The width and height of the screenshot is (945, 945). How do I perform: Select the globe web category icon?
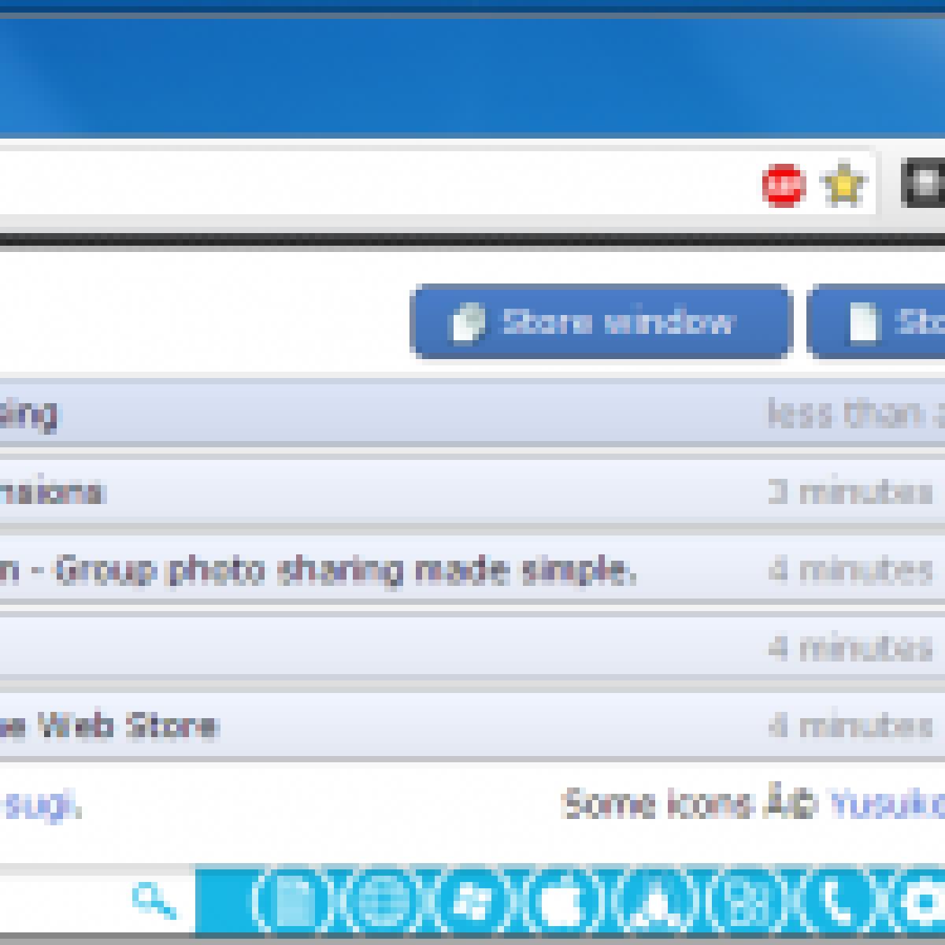[382, 901]
